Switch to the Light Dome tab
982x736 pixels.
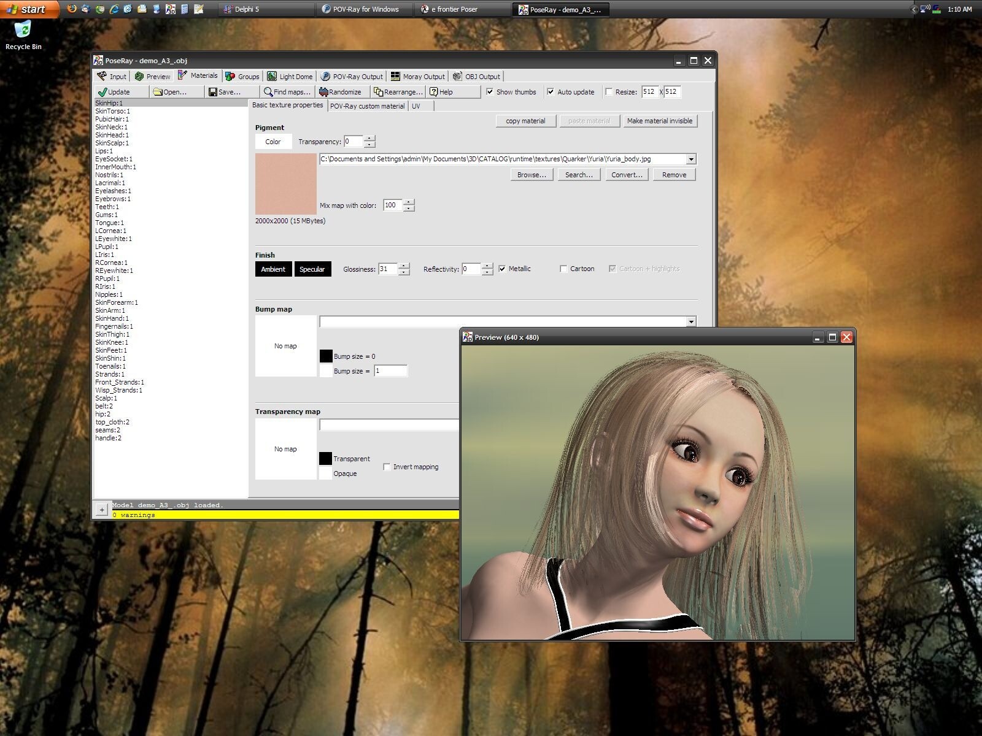(x=290, y=77)
